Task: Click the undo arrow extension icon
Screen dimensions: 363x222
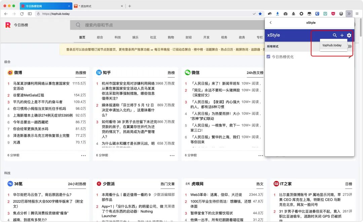Action: [x=270, y=14]
